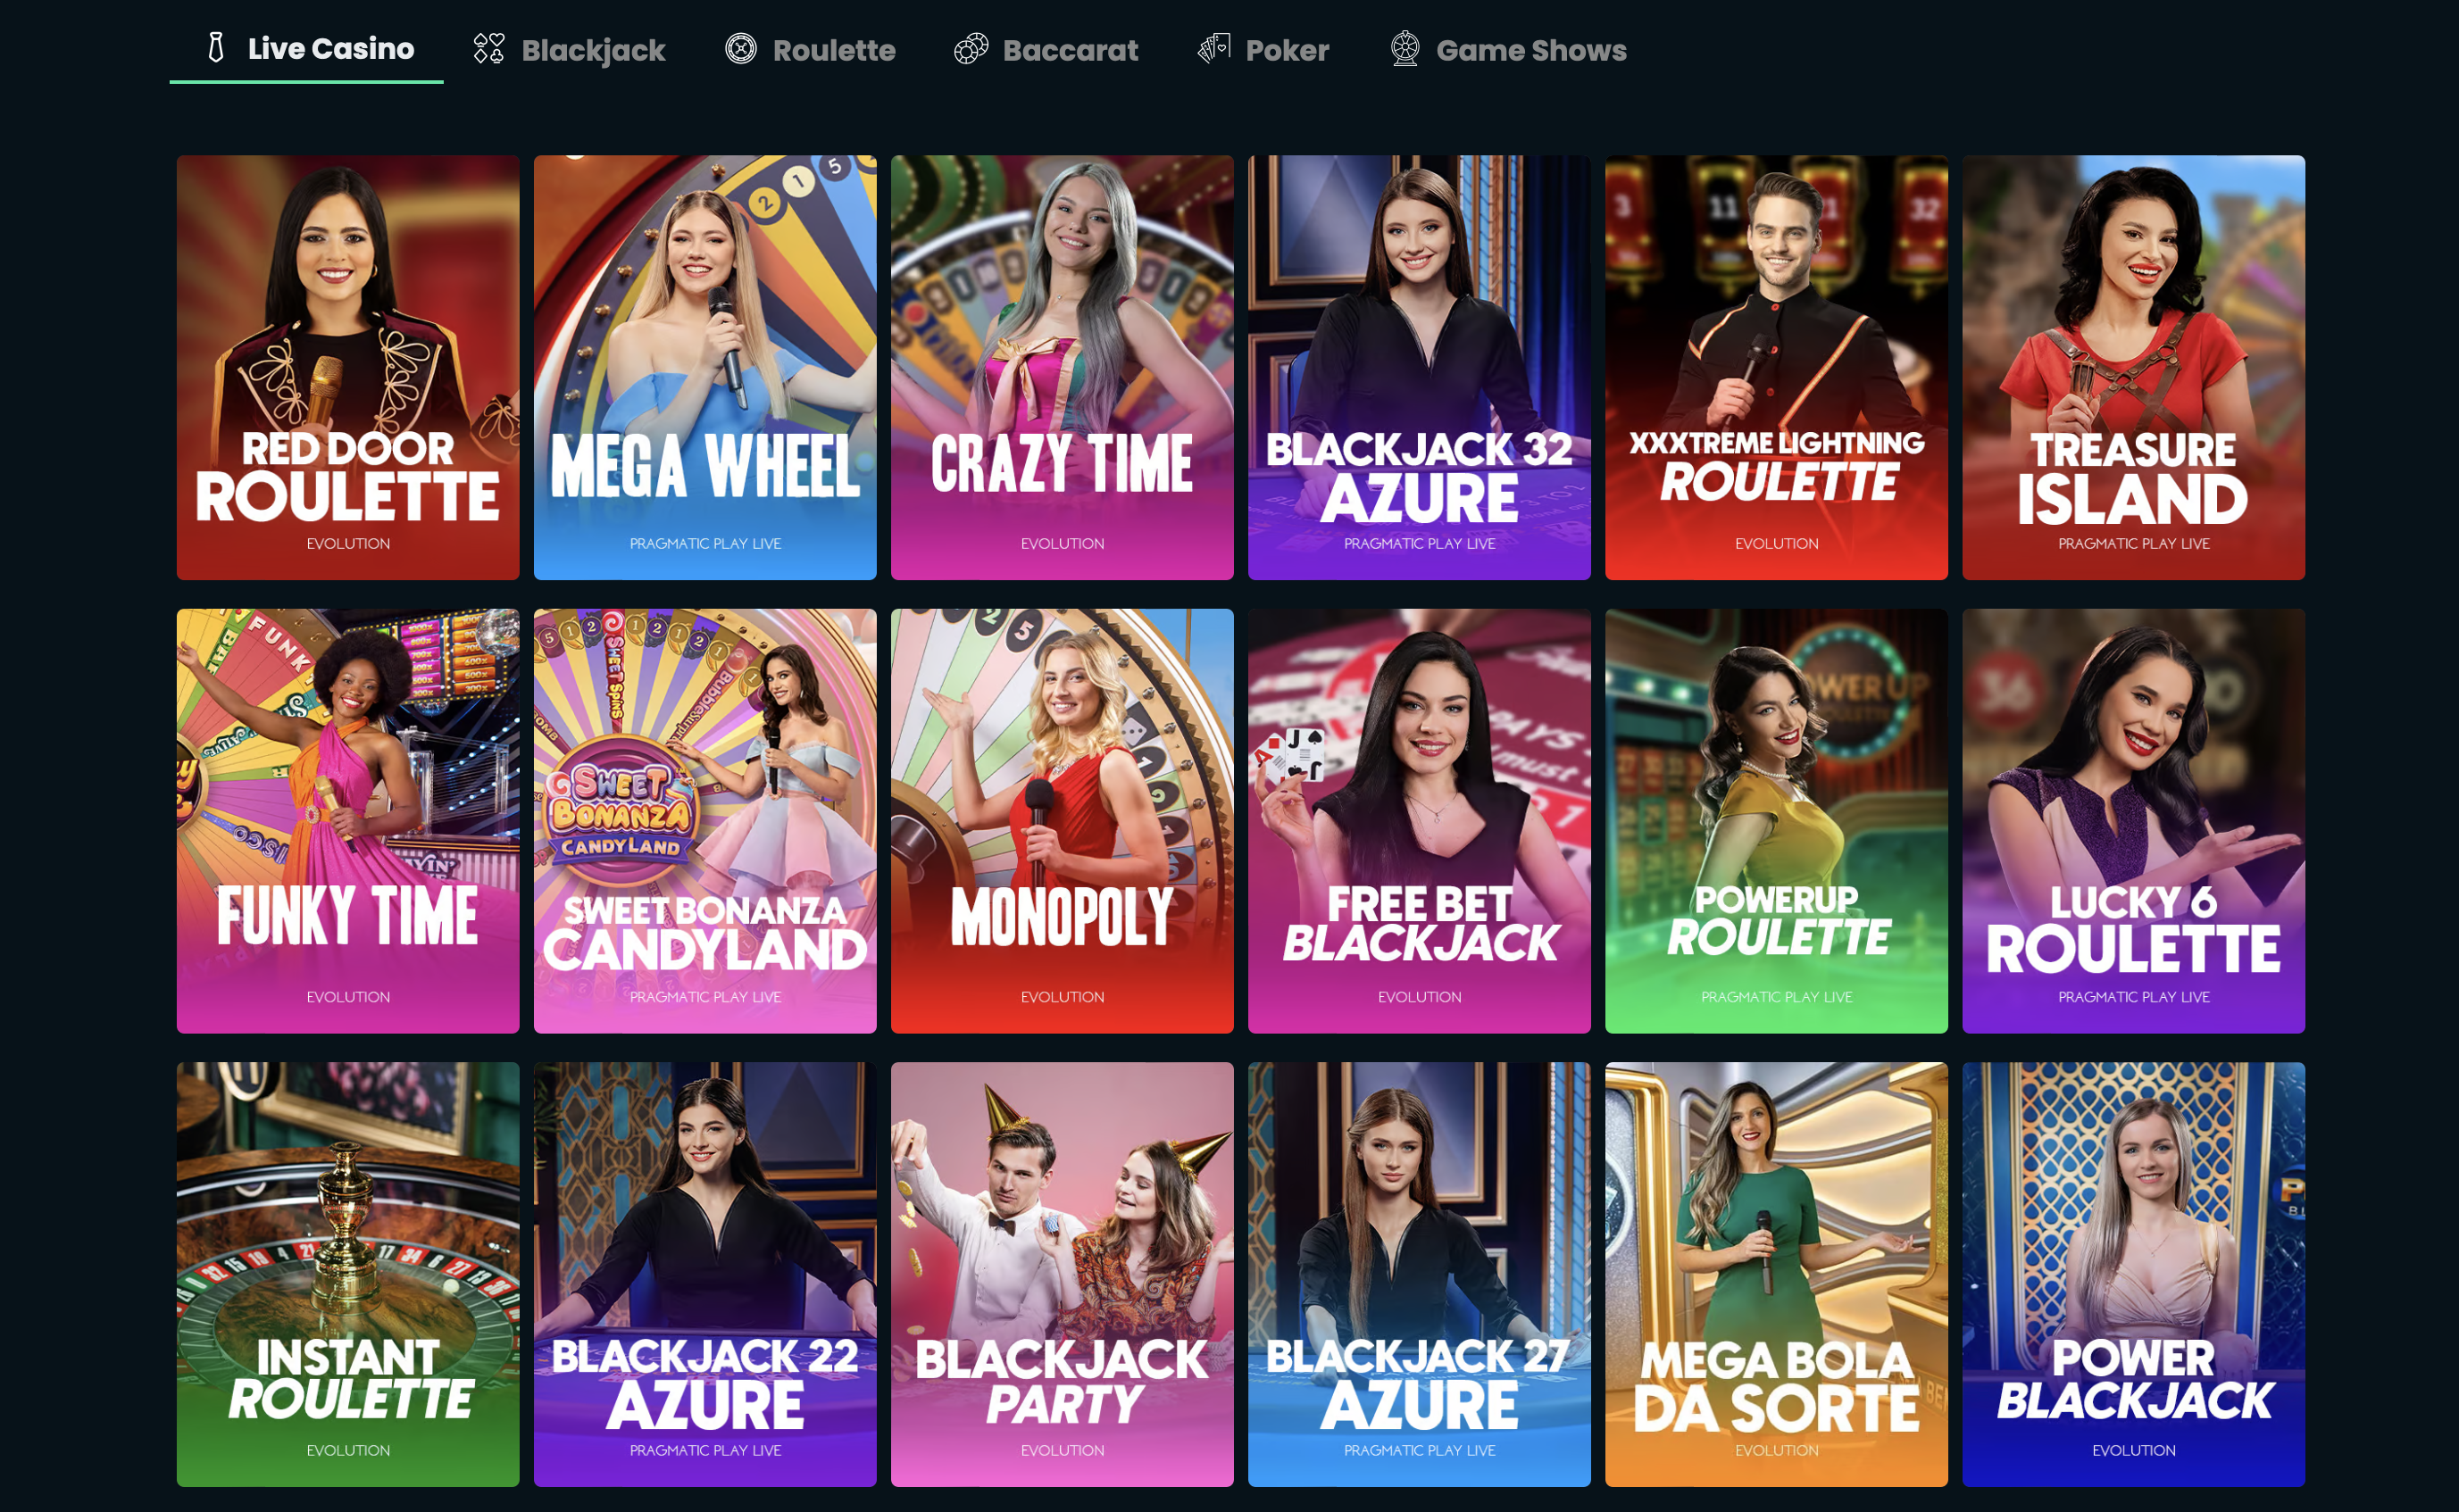Open the Monopoly game tile

coord(1063,821)
